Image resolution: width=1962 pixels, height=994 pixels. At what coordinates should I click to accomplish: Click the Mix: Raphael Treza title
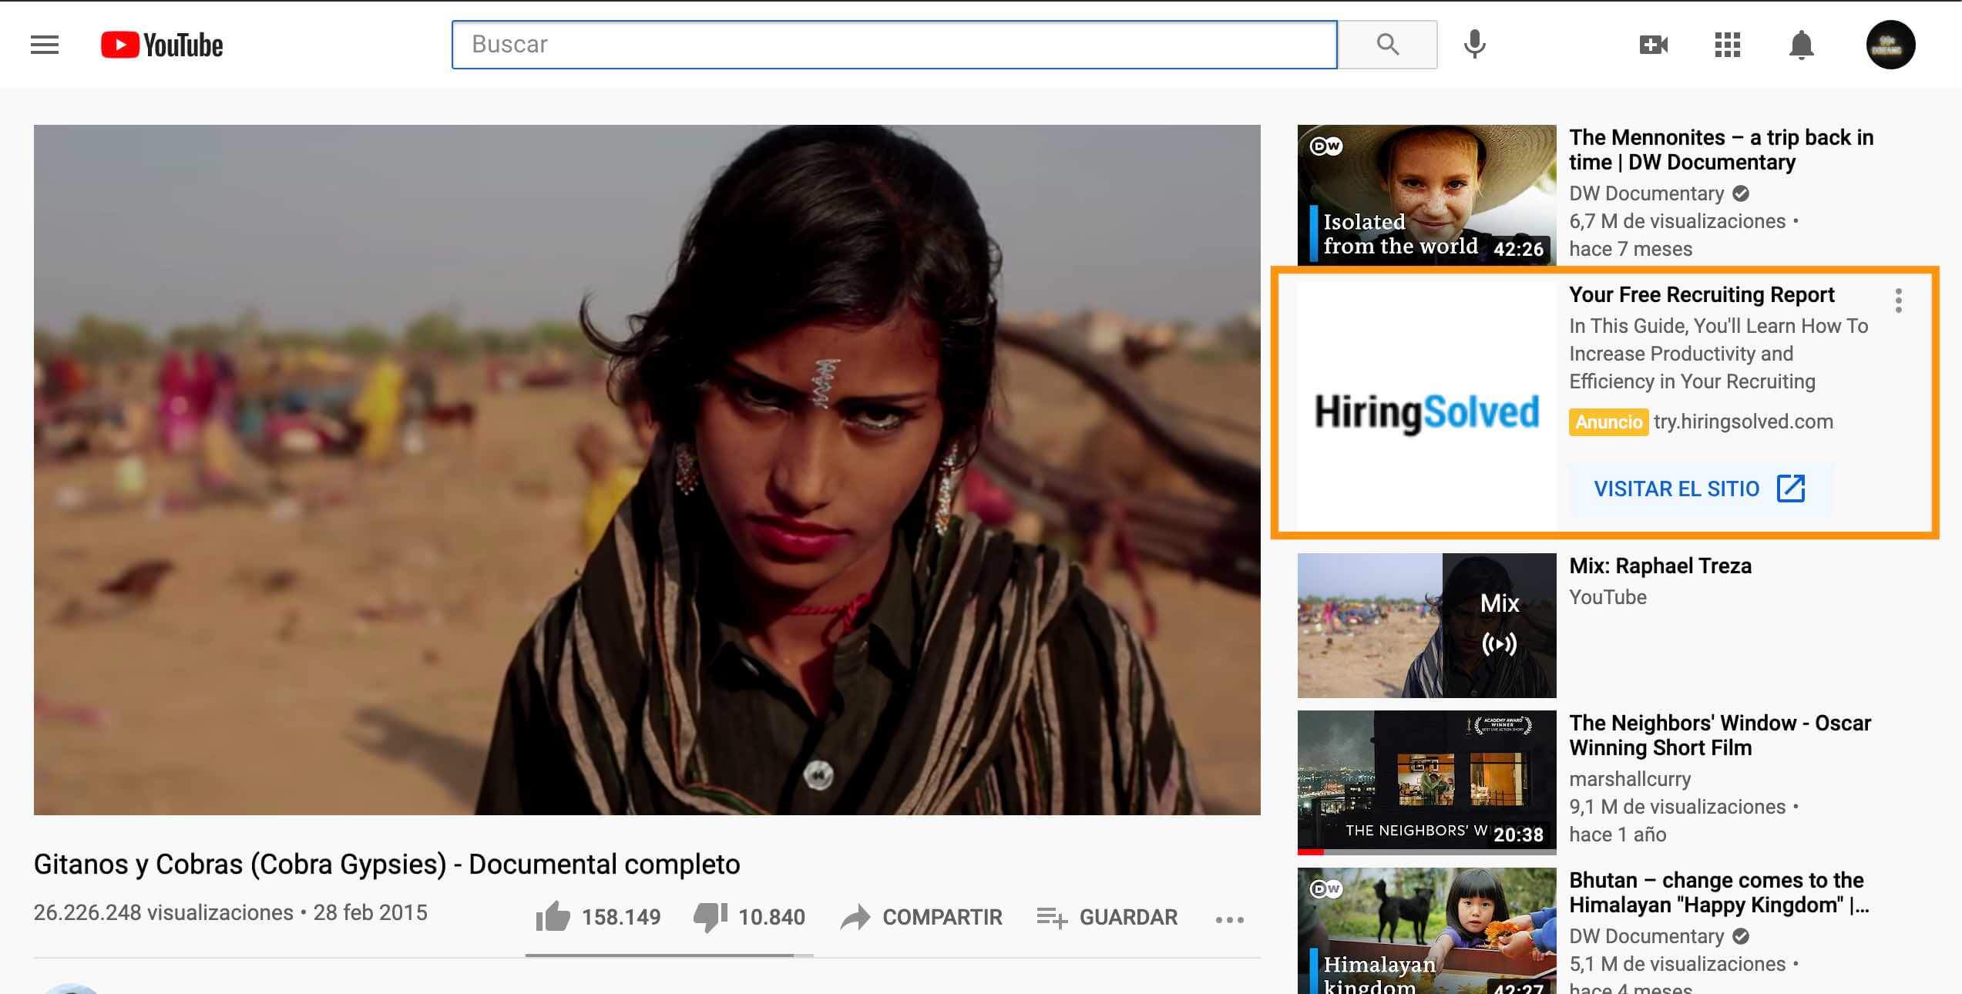click(x=1661, y=566)
